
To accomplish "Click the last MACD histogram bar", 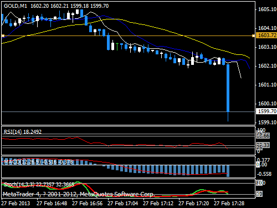I will point(228,171).
